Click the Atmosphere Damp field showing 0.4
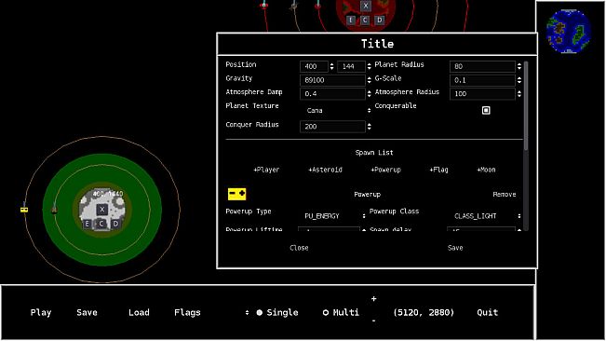Screen dimensions: 606x341 click(332, 93)
